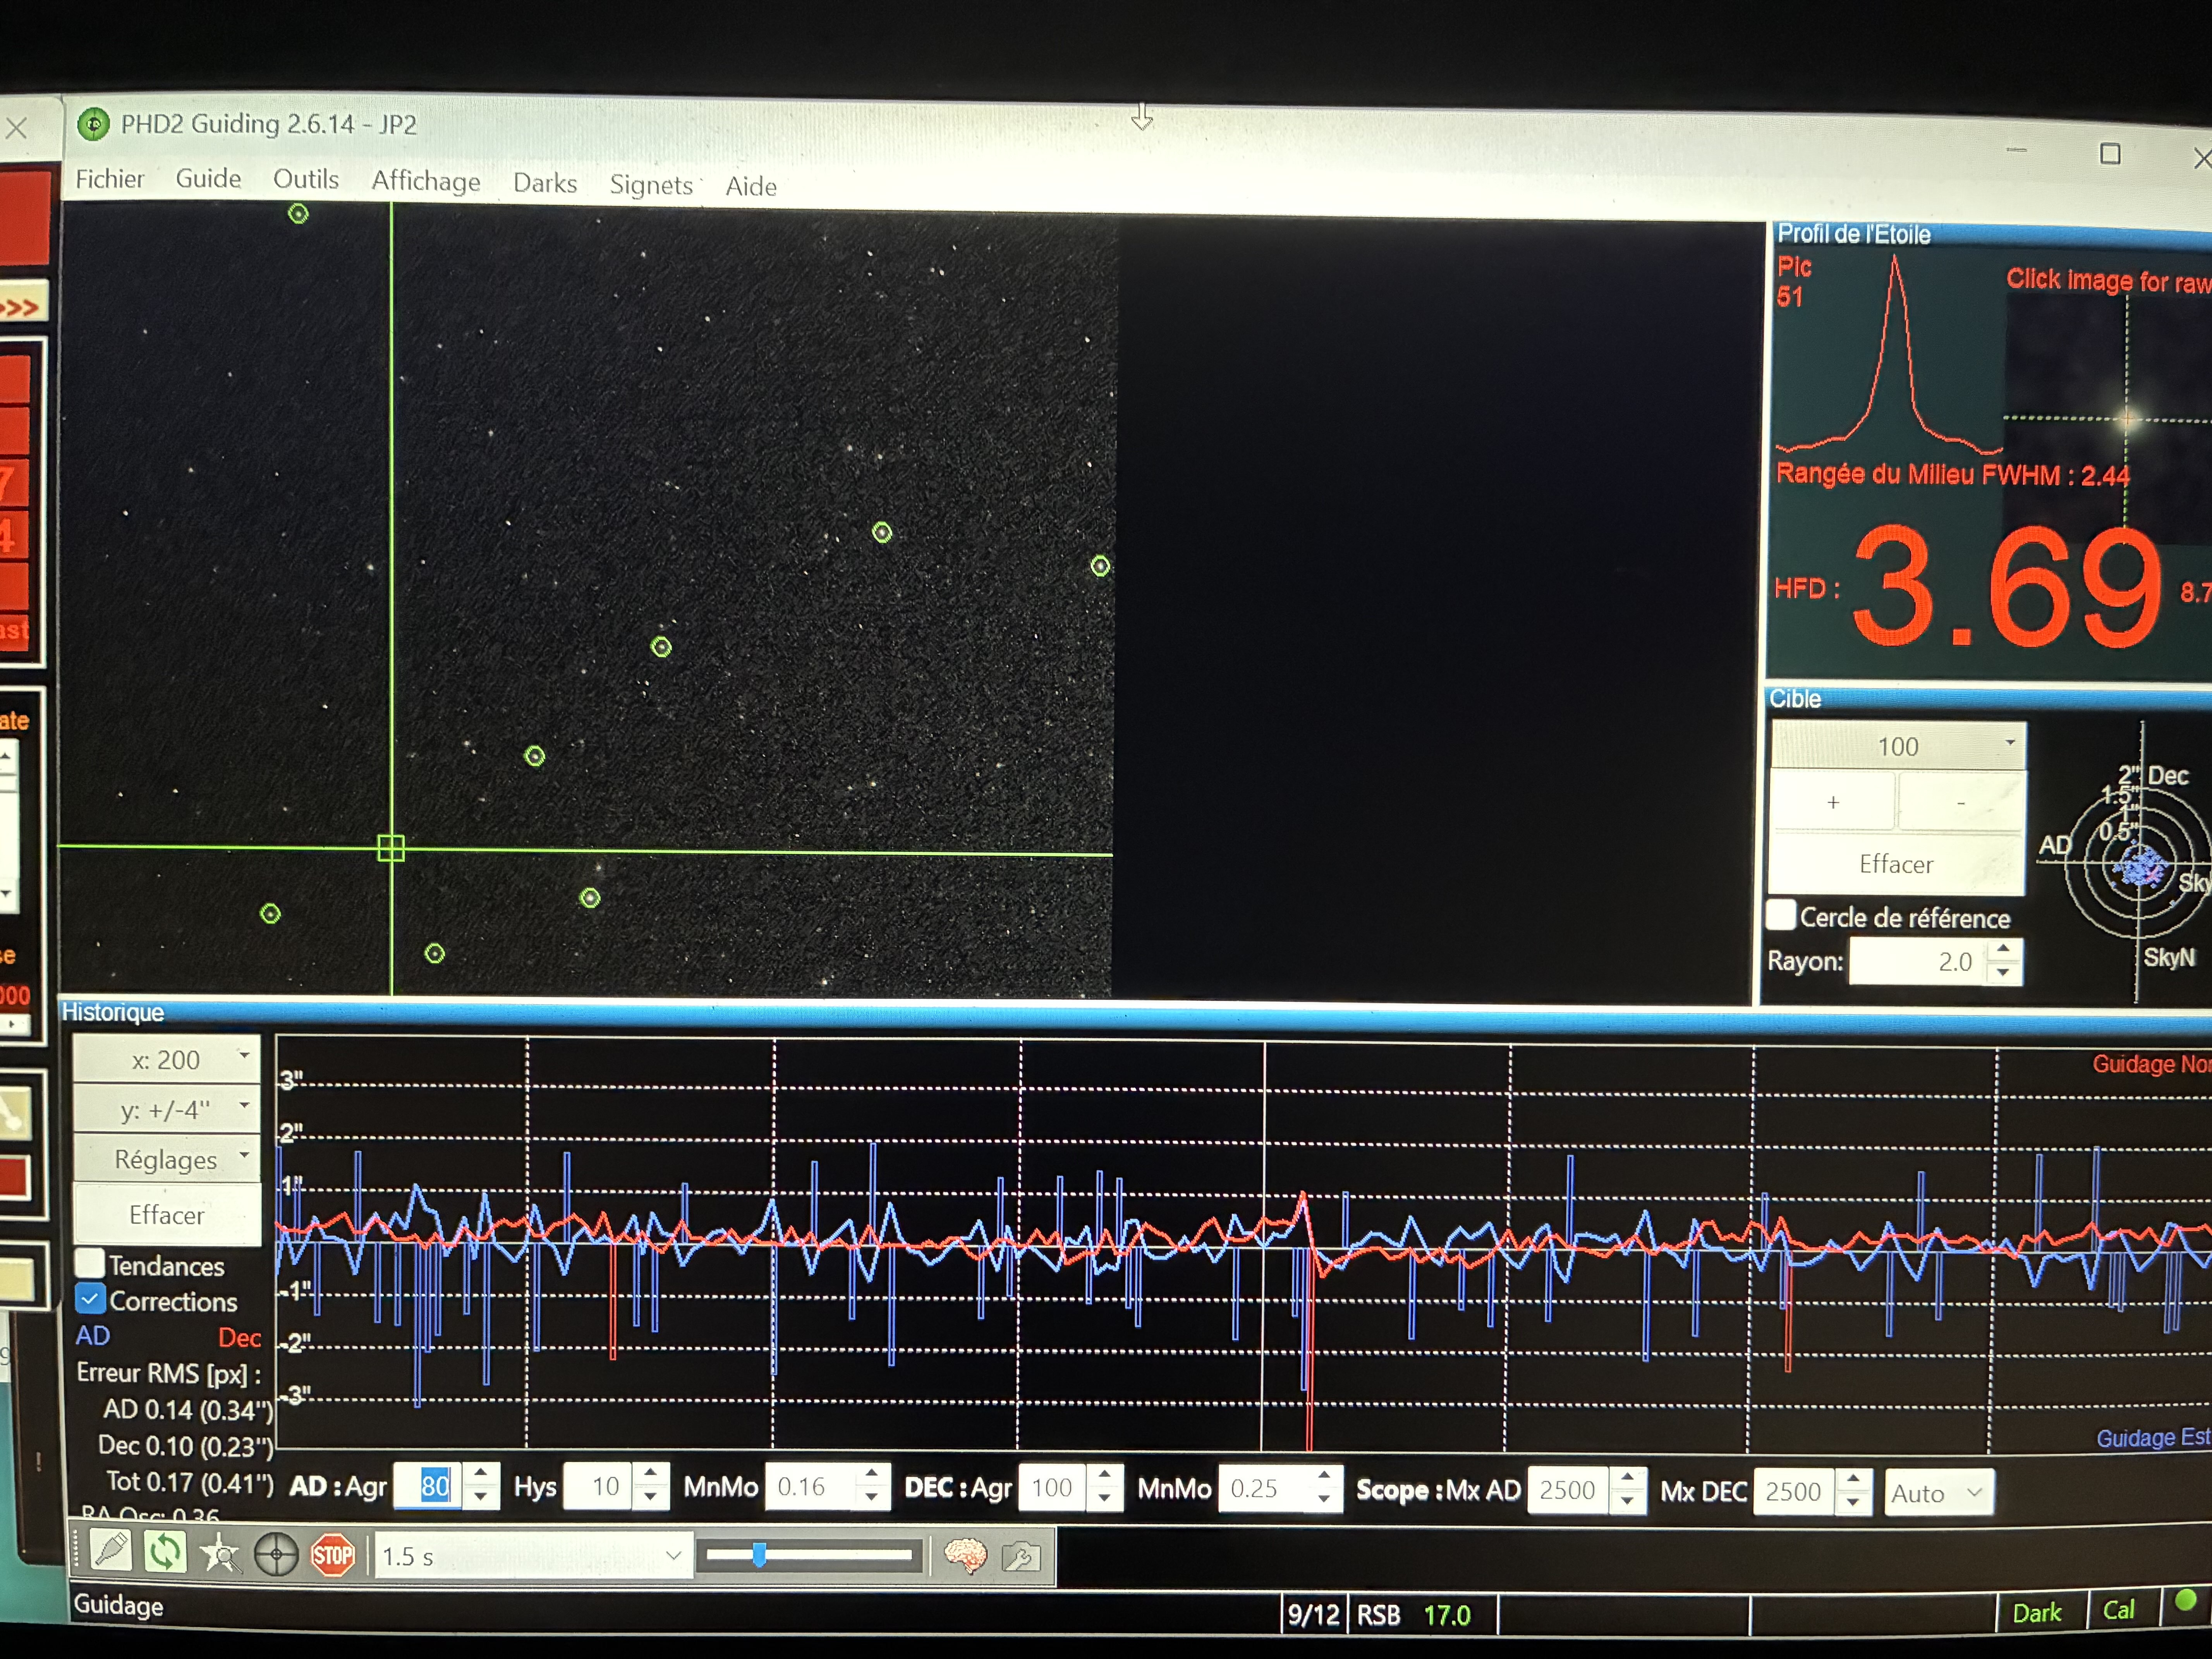Increase AD Agr with up arrow
Screen dimensions: 2212x1659
(x=481, y=1474)
